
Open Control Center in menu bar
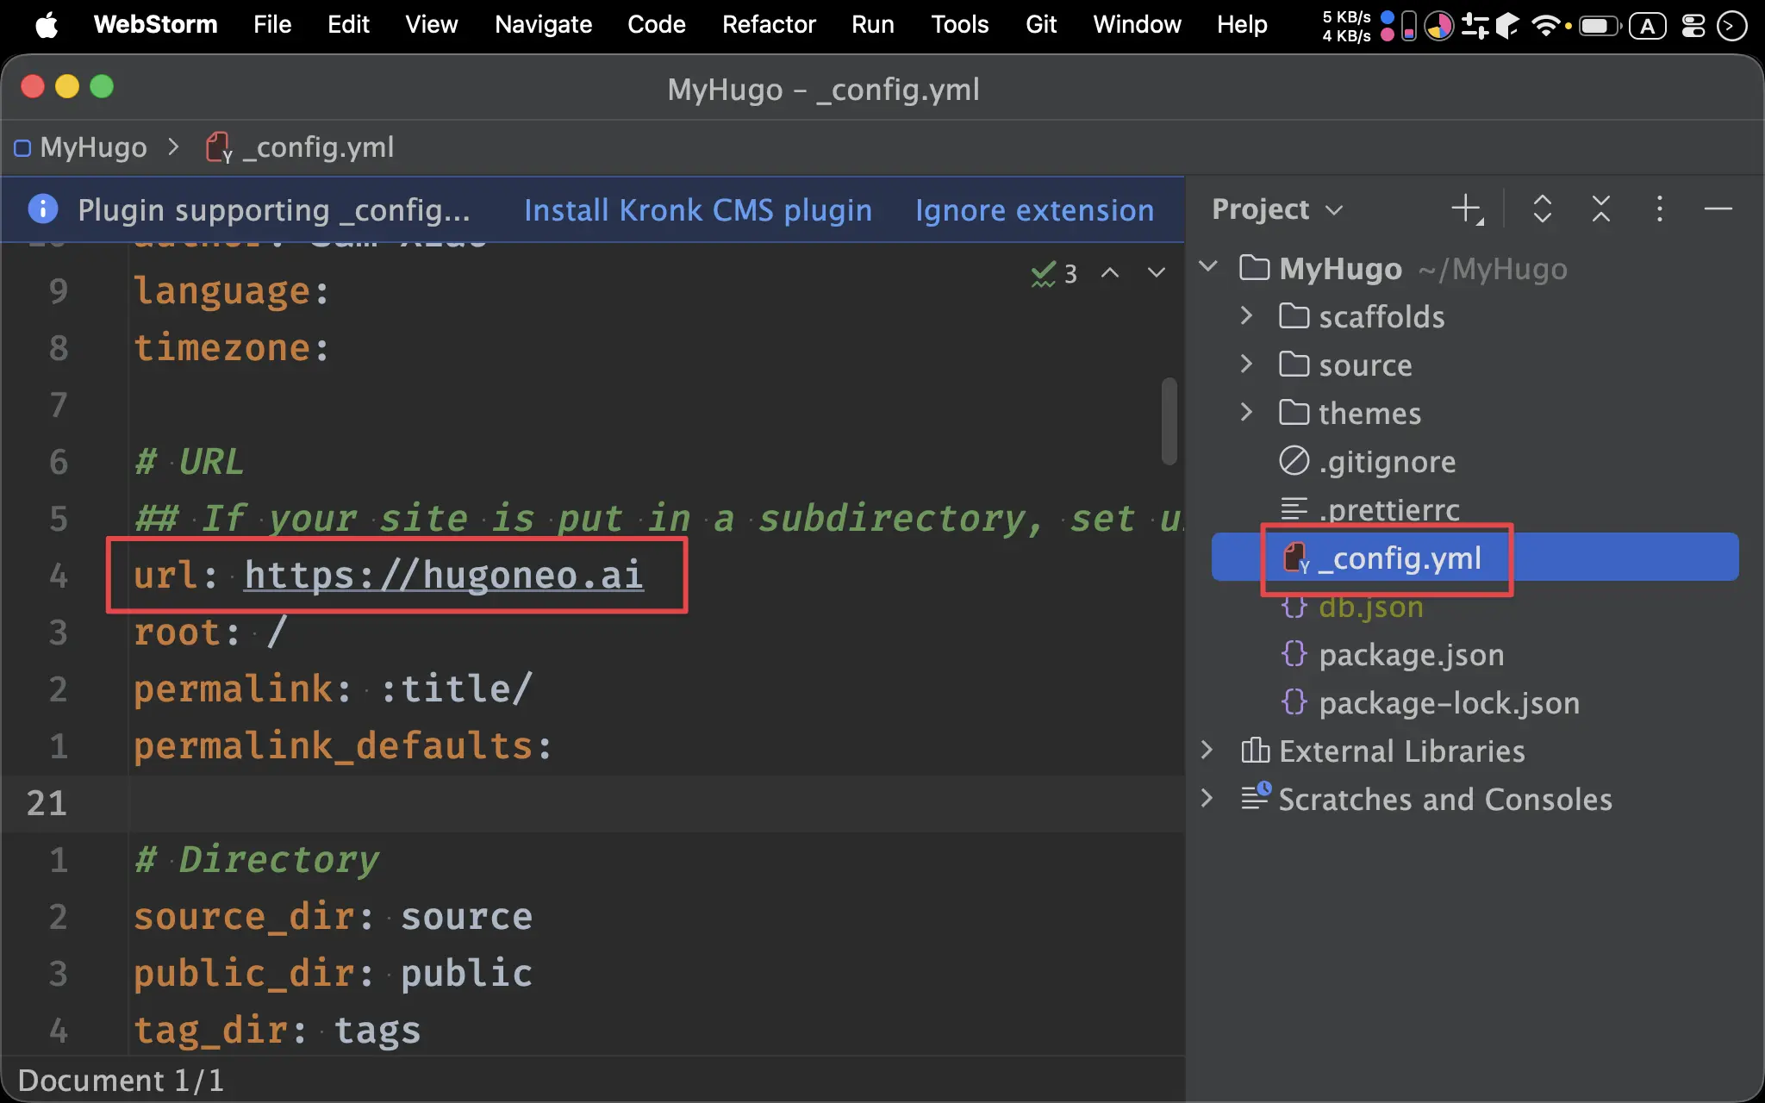tap(1693, 26)
